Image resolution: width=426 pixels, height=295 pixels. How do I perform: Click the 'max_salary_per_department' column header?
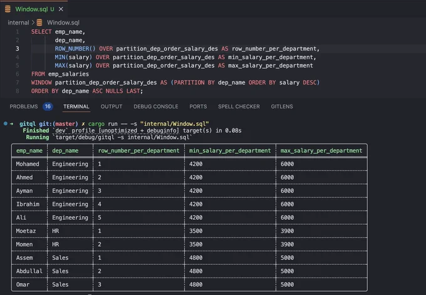point(321,150)
